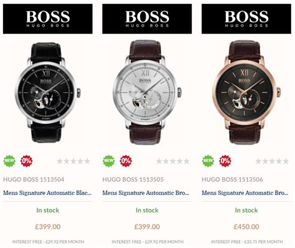The height and width of the screenshot is (248, 295).
Task: Select the black dial watch image
Action: [47, 92]
